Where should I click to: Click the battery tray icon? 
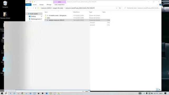(152, 93)
